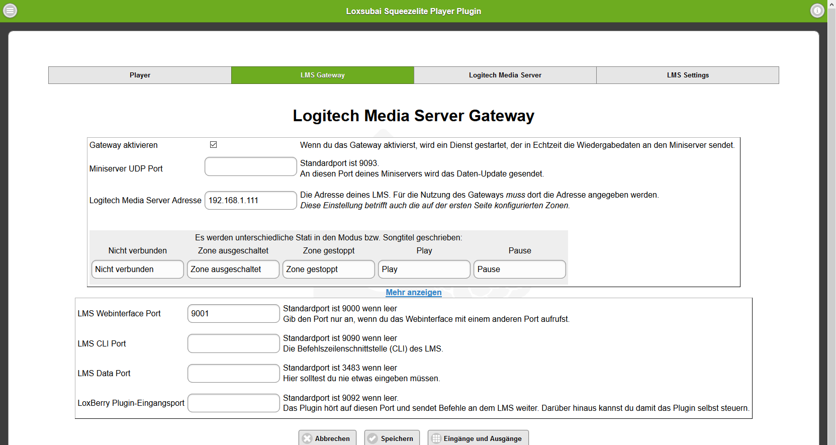Image resolution: width=836 pixels, height=445 pixels.
Task: Click the Nicht verbunden column header
Action: pos(138,250)
